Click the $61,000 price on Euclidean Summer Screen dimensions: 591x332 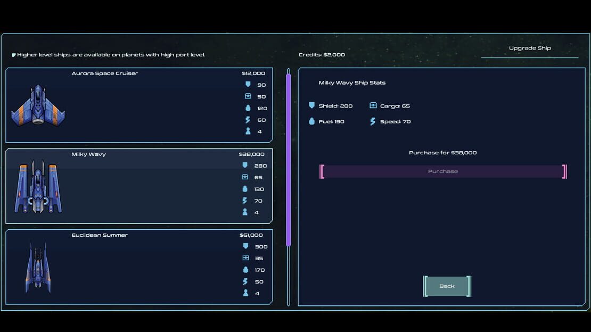(251, 235)
